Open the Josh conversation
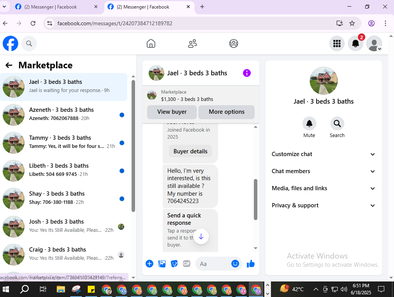394x297 pixels. pyautogui.click(x=64, y=227)
